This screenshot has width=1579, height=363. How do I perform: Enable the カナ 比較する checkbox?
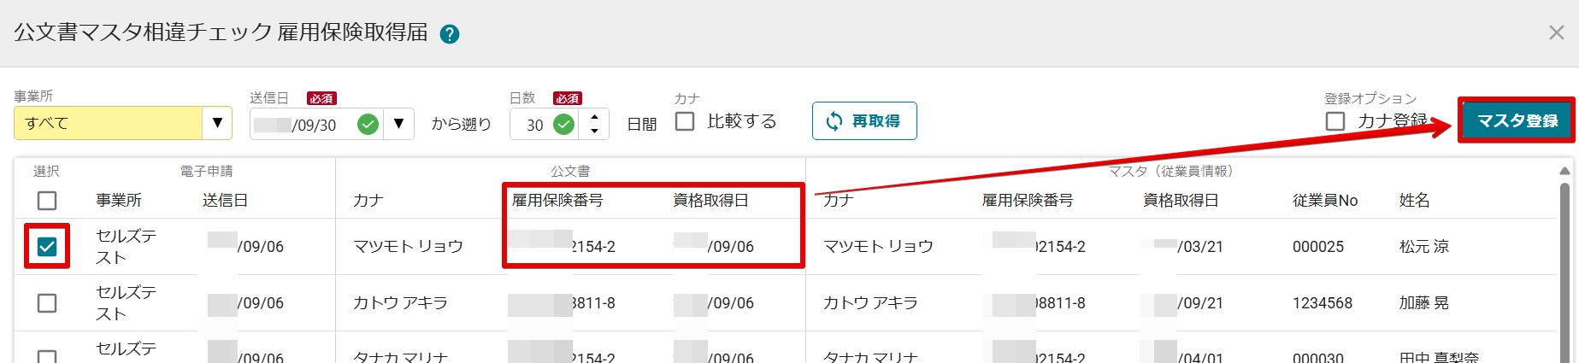(x=685, y=122)
